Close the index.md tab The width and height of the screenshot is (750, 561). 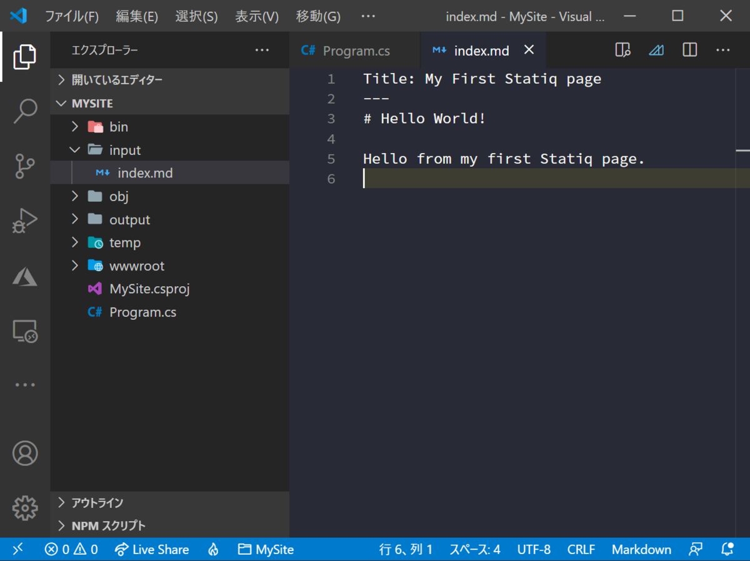(x=529, y=50)
